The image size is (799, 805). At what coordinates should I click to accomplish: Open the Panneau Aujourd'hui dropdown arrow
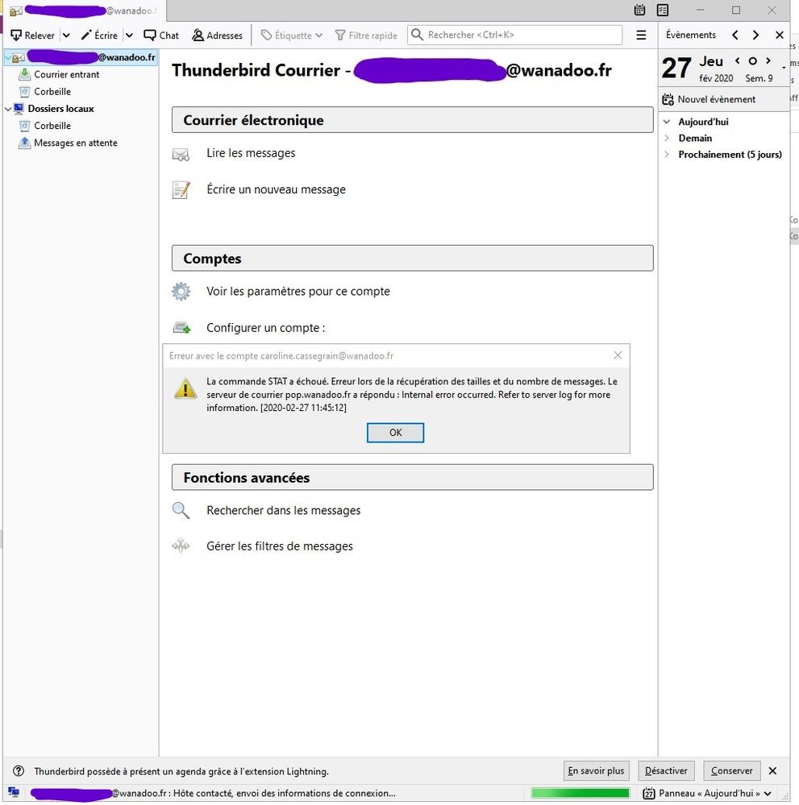768,794
